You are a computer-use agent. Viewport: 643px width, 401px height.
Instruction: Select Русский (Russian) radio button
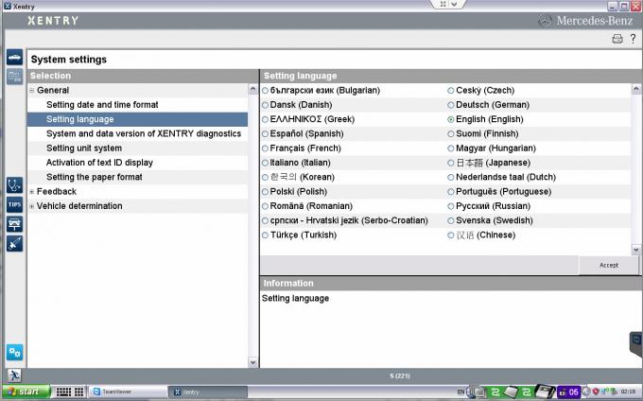451,206
